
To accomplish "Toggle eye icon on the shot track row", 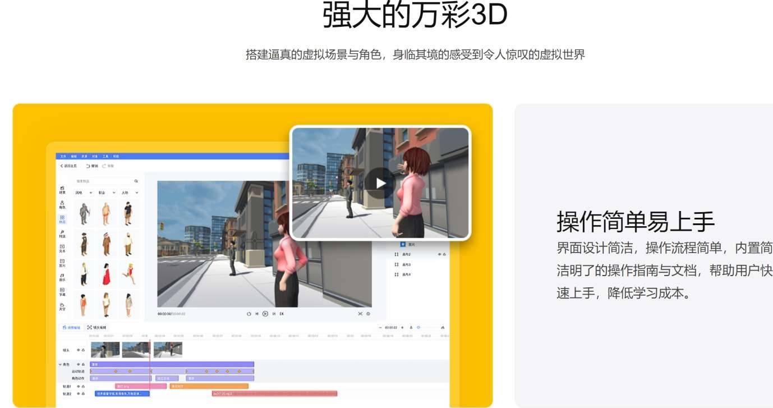I will (x=79, y=350).
